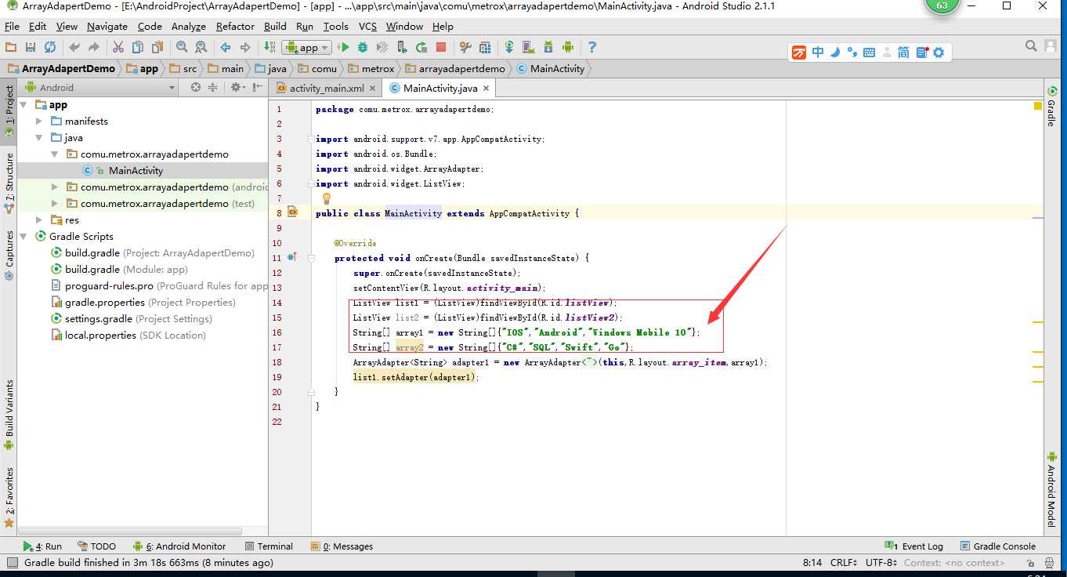
Task: Click the UTF-8 encoding status entry
Action: (x=881, y=562)
